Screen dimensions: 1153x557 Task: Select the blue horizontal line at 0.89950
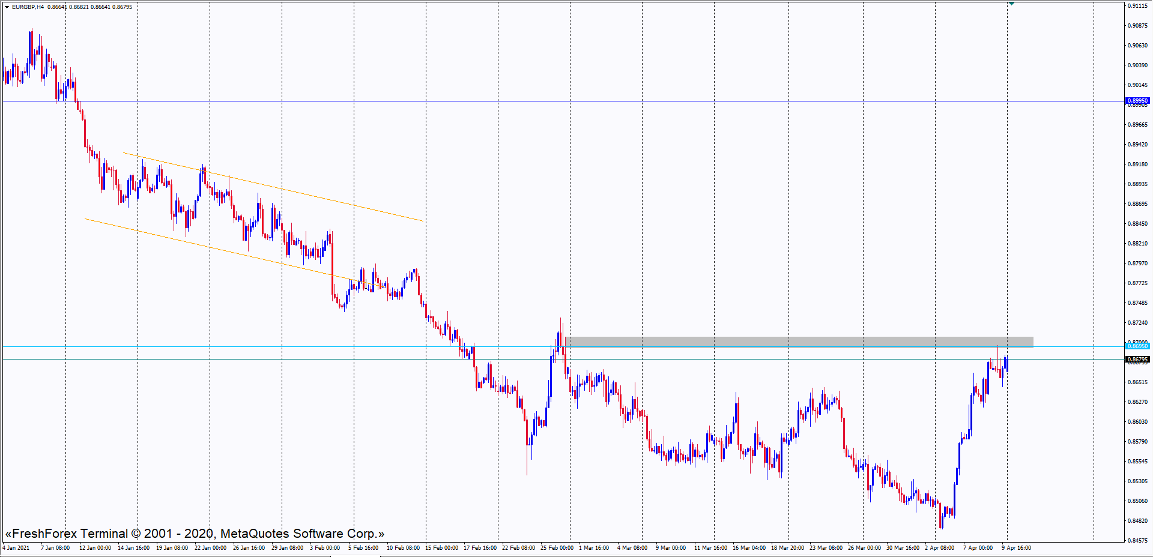563,101
